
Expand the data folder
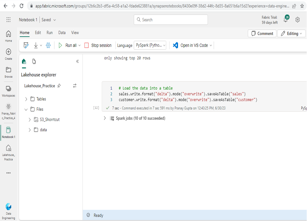(x=30, y=130)
